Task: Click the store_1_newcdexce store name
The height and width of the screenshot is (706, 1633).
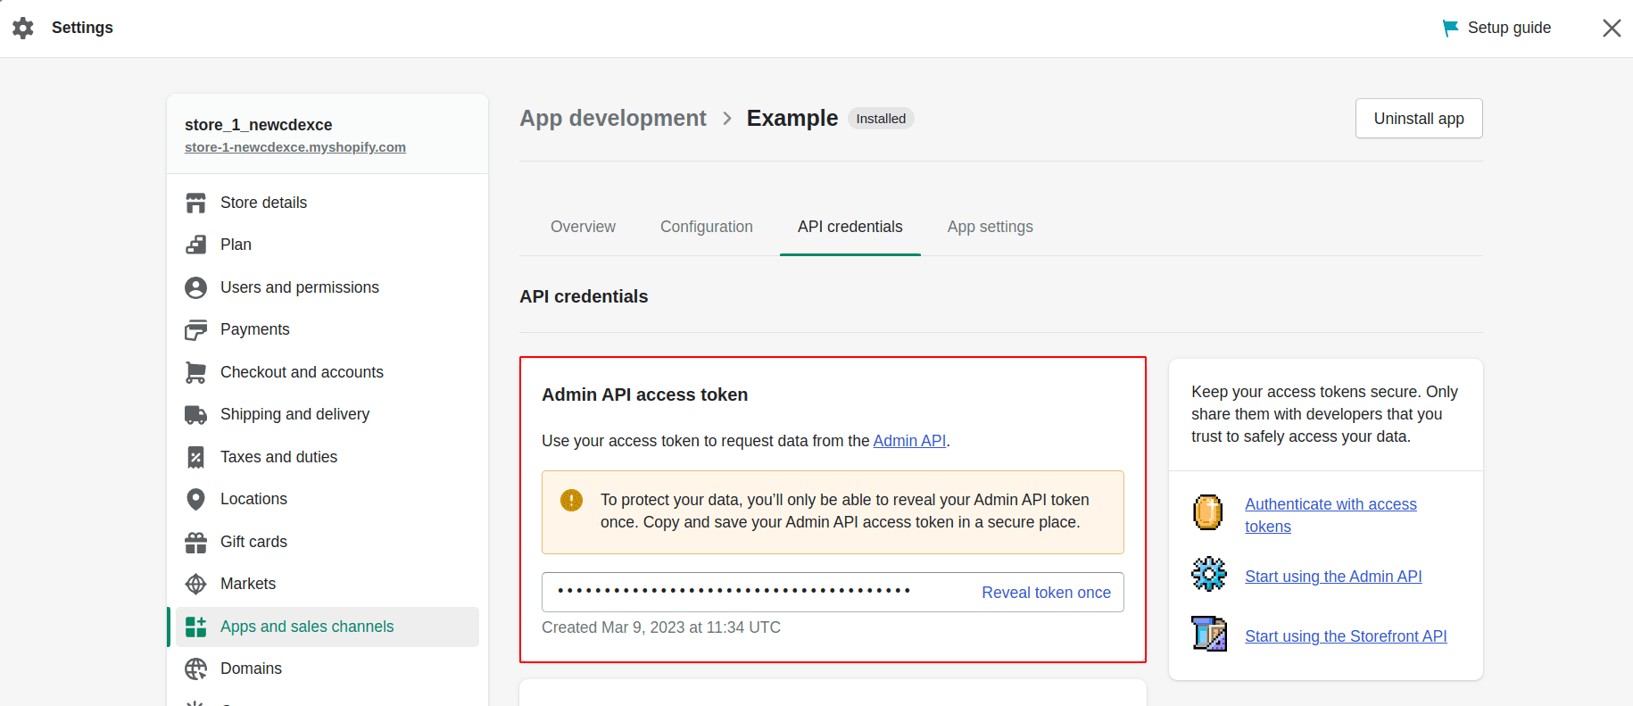Action: [259, 125]
